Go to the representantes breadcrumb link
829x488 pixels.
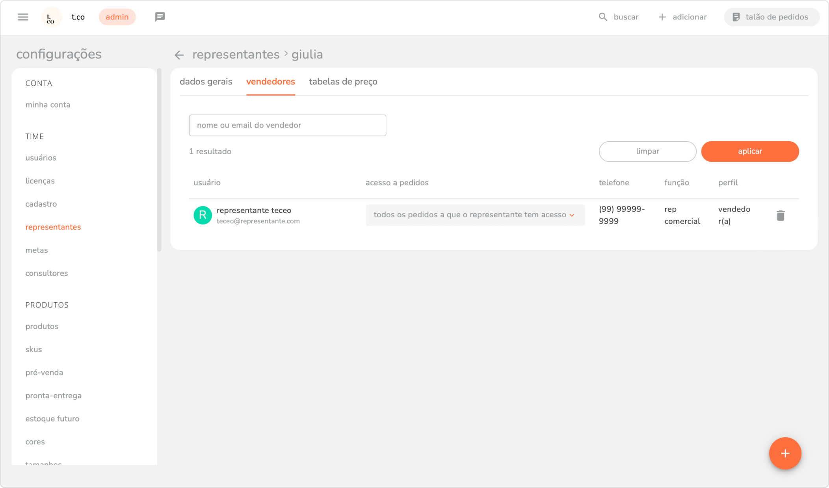(236, 54)
